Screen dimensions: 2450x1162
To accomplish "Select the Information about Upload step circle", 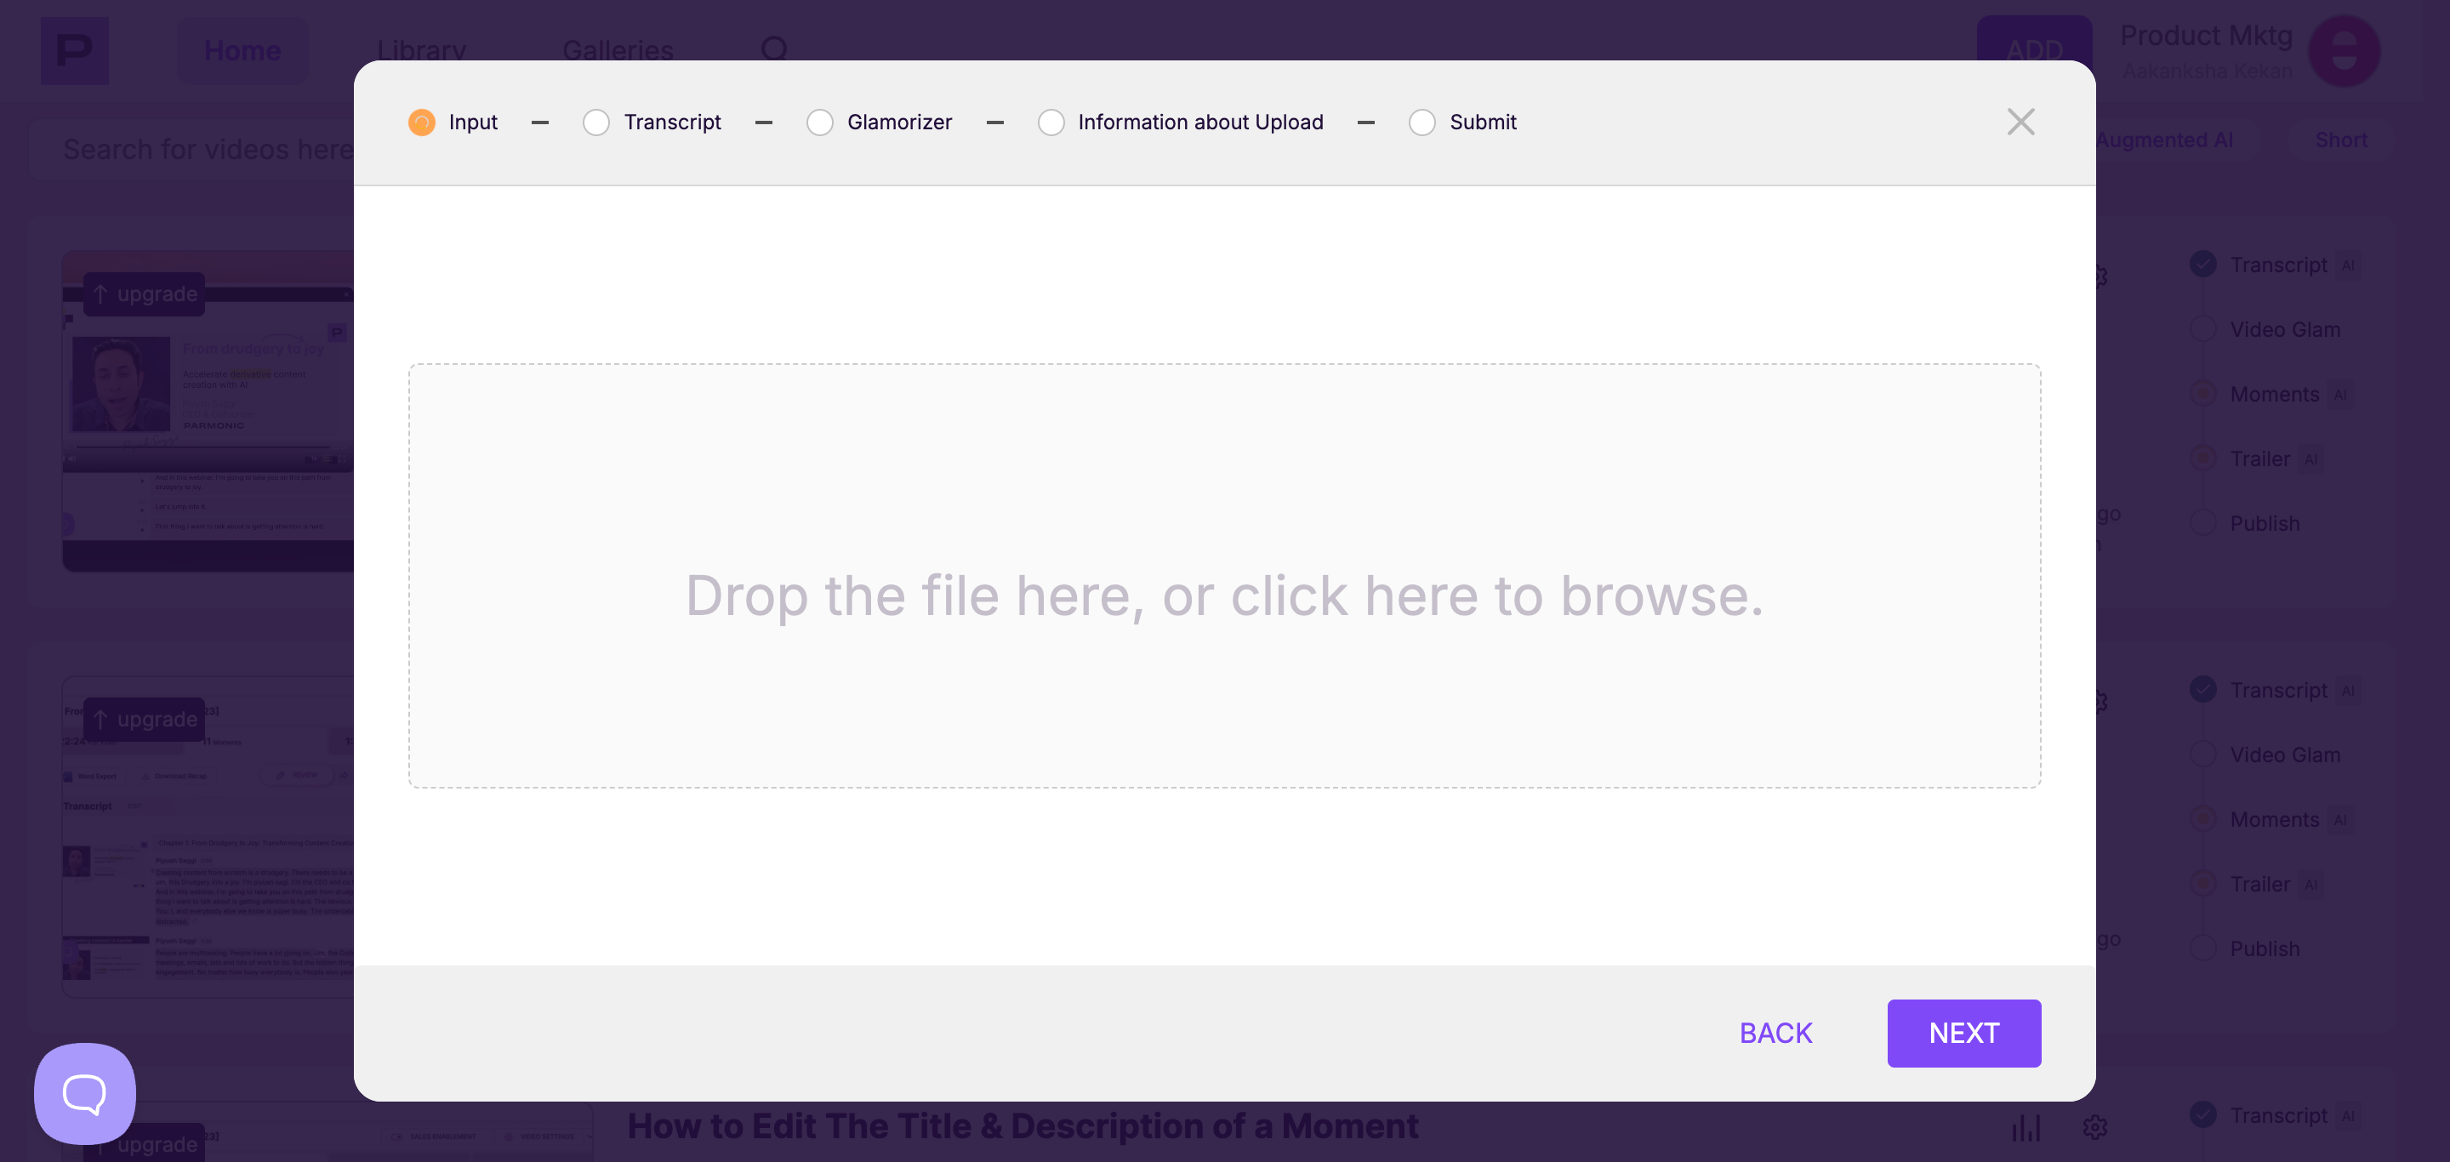I will click(1051, 122).
